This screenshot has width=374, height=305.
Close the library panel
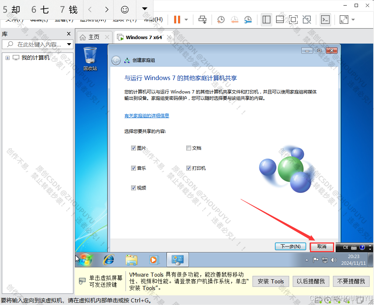pyautogui.click(x=69, y=34)
